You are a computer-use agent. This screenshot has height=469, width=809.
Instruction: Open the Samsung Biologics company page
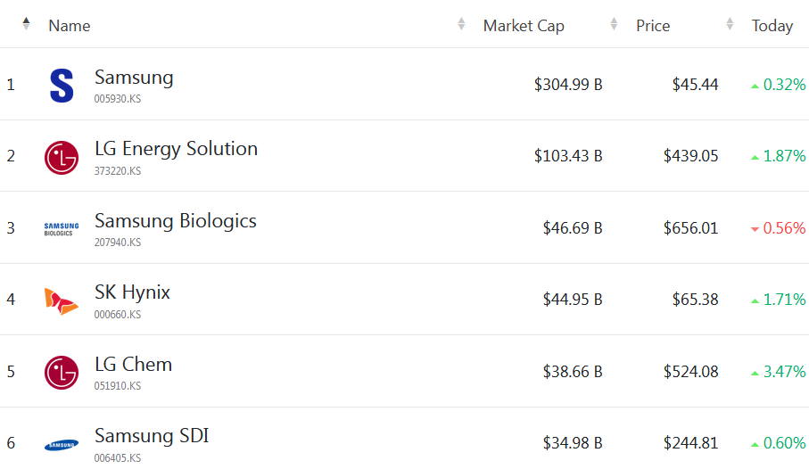click(x=175, y=221)
